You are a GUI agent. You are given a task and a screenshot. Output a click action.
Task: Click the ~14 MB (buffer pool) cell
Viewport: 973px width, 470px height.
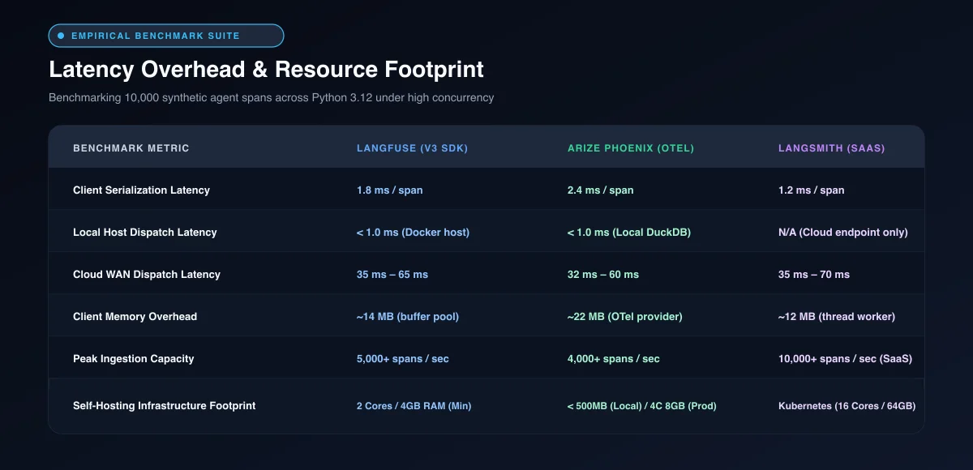click(408, 317)
